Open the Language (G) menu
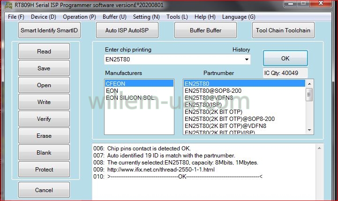 pos(239,17)
